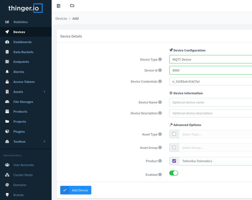The width and height of the screenshot is (252, 200).
Task: Enable the Asset Type checkbox
Action: pyautogui.click(x=174, y=134)
